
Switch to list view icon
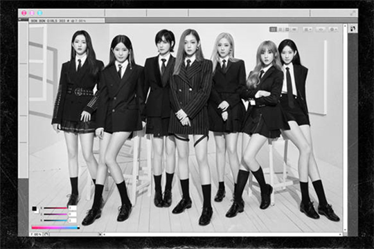pyautogui.click(x=280, y=29)
